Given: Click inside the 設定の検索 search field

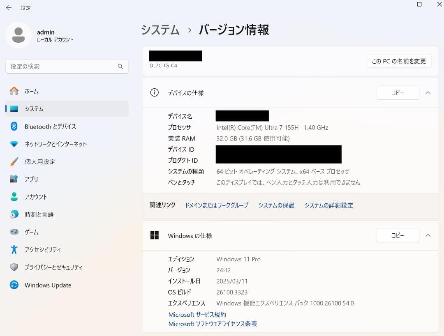Looking at the screenshot, I should coord(67,66).
